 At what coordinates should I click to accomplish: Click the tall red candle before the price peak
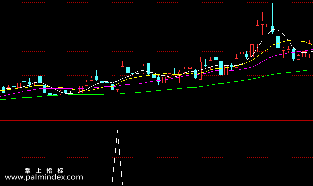coord(258,35)
